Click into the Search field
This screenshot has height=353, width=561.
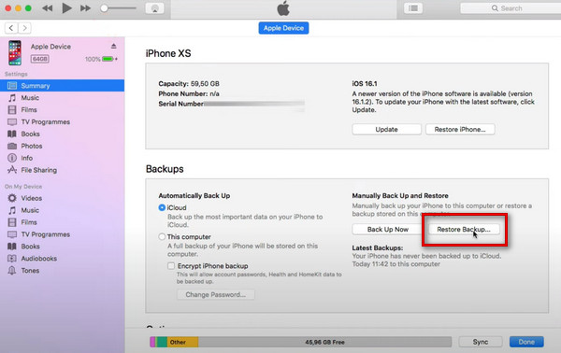511,8
